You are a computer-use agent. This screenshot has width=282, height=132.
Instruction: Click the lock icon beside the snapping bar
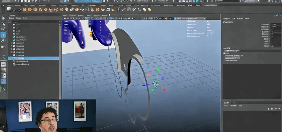click(104, 1)
